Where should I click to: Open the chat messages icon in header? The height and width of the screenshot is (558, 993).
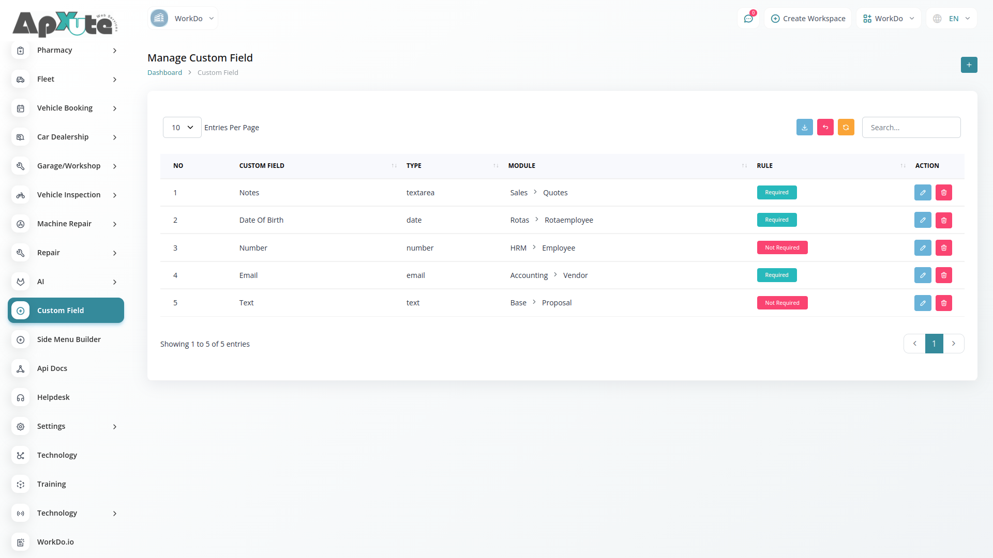pyautogui.click(x=748, y=19)
